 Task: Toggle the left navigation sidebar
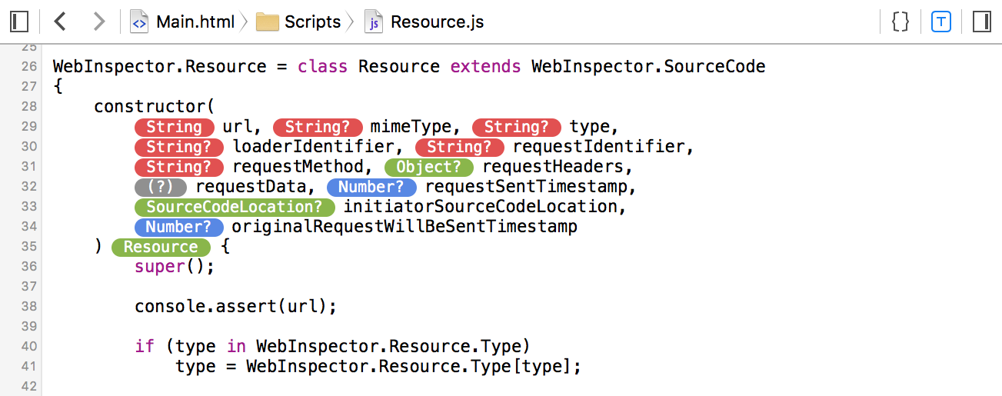coord(19,22)
